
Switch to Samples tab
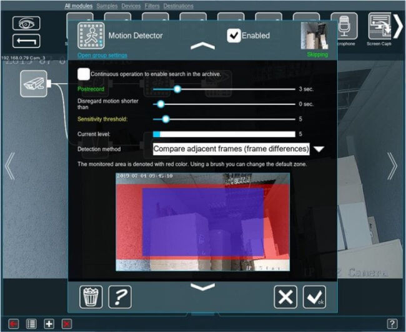click(107, 6)
